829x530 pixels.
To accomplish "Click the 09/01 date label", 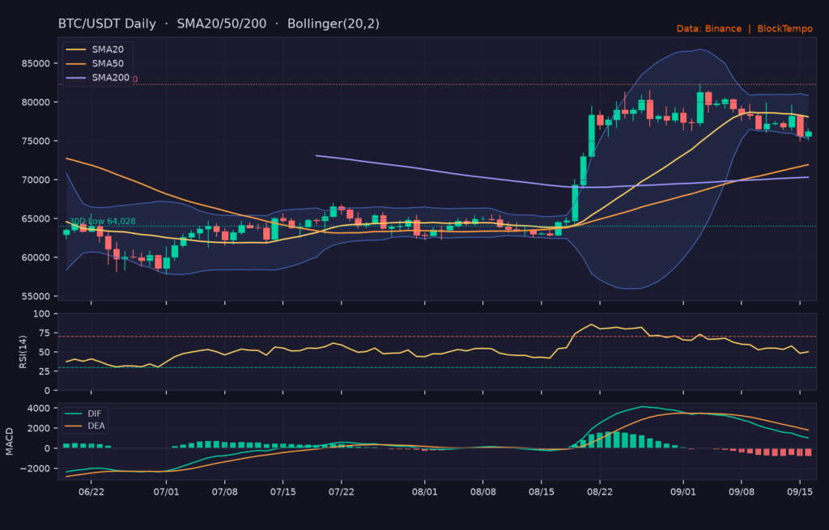I will (x=683, y=492).
